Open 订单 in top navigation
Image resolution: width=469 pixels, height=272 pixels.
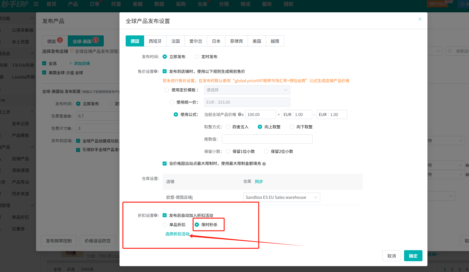click(95, 4)
